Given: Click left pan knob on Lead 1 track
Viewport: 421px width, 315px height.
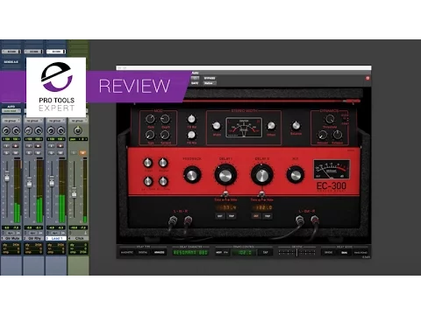Looking at the screenshot, I should coord(51,130).
